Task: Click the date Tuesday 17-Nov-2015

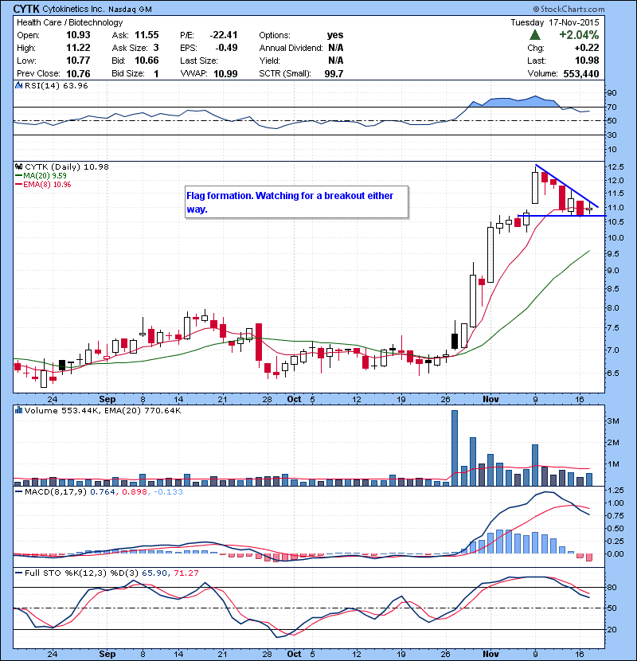Action: (x=554, y=22)
